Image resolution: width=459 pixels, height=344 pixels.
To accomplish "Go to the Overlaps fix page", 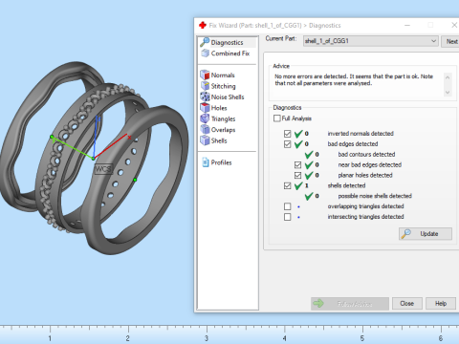I will tap(223, 130).
